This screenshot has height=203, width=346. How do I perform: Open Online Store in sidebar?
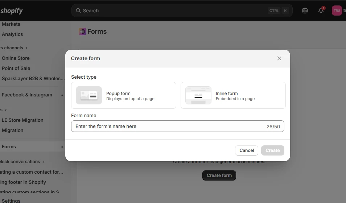[x=16, y=58]
